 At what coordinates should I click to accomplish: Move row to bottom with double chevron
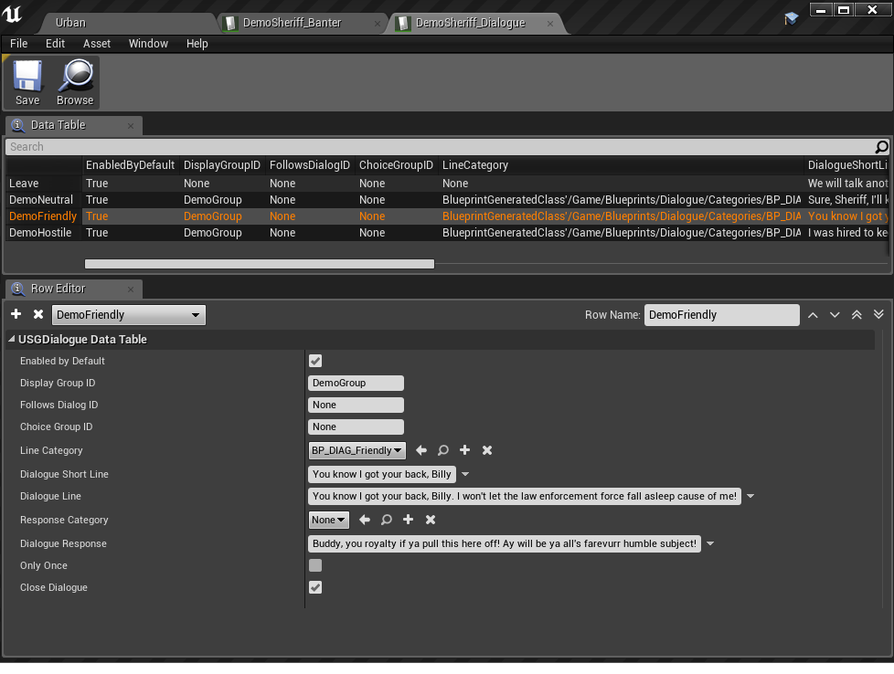tap(878, 315)
